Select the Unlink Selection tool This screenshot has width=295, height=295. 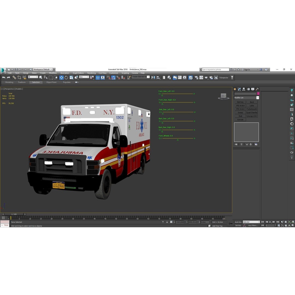click(x=19, y=78)
